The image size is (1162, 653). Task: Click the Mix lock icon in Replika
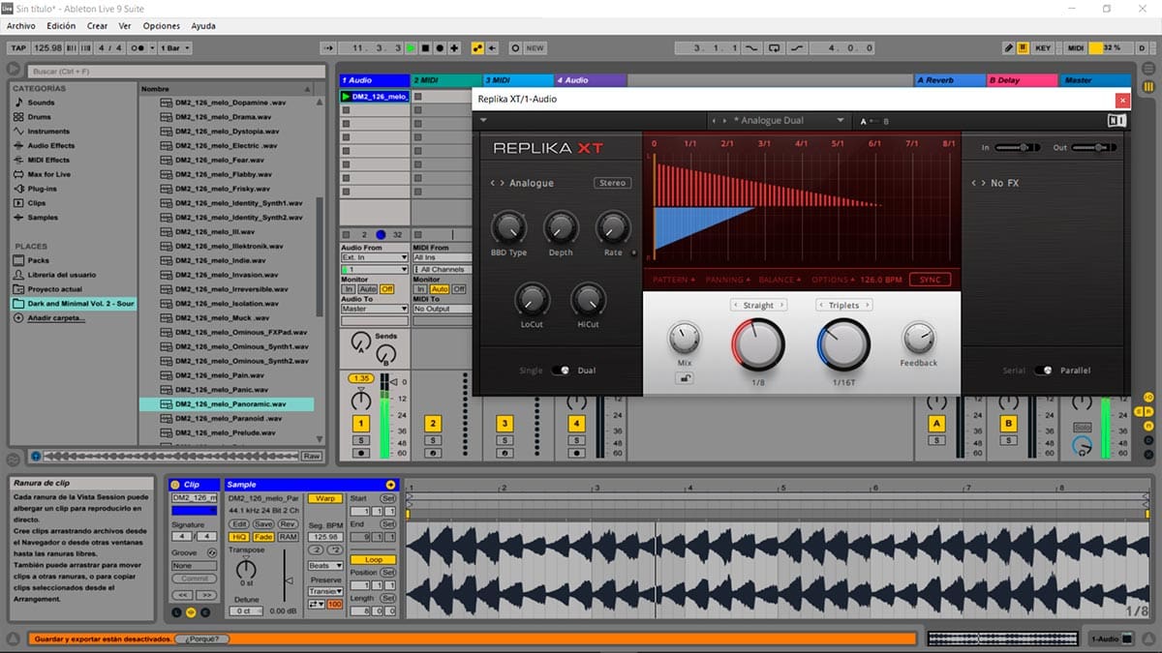click(684, 378)
